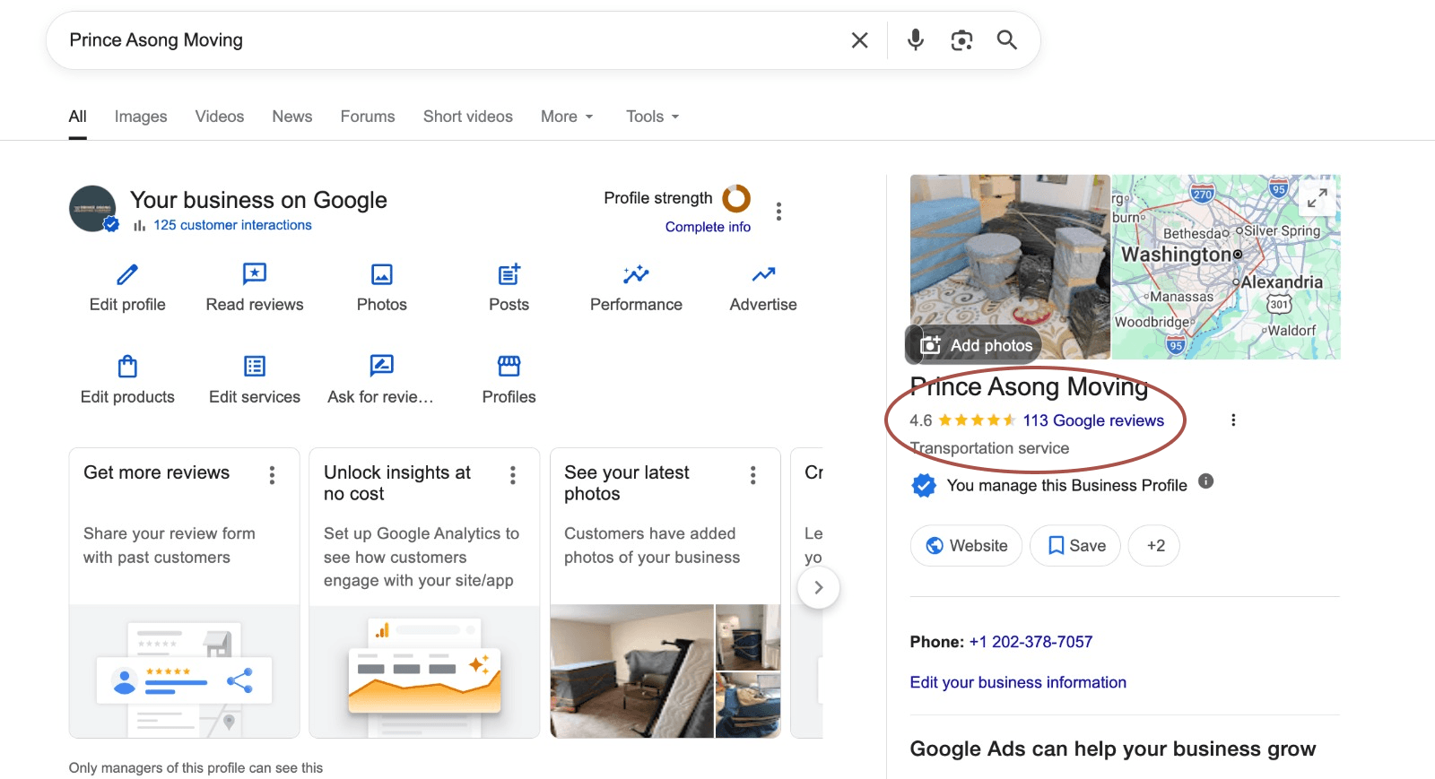Screen dimensions: 1435x779
Task: Open search by image camera icon
Action: point(961,40)
